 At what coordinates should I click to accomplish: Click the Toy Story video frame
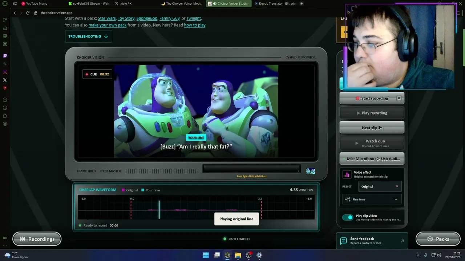click(x=196, y=111)
